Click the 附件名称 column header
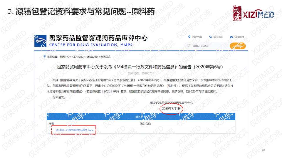 pyautogui.click(x=146, y=124)
